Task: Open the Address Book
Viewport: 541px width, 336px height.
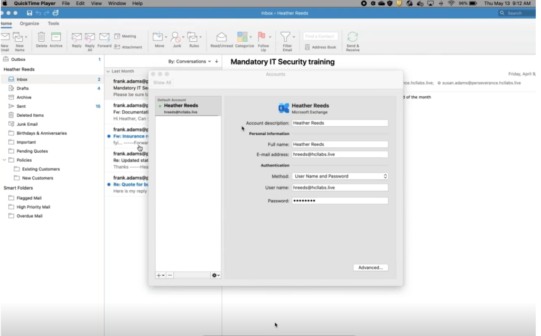Action: tap(321, 47)
